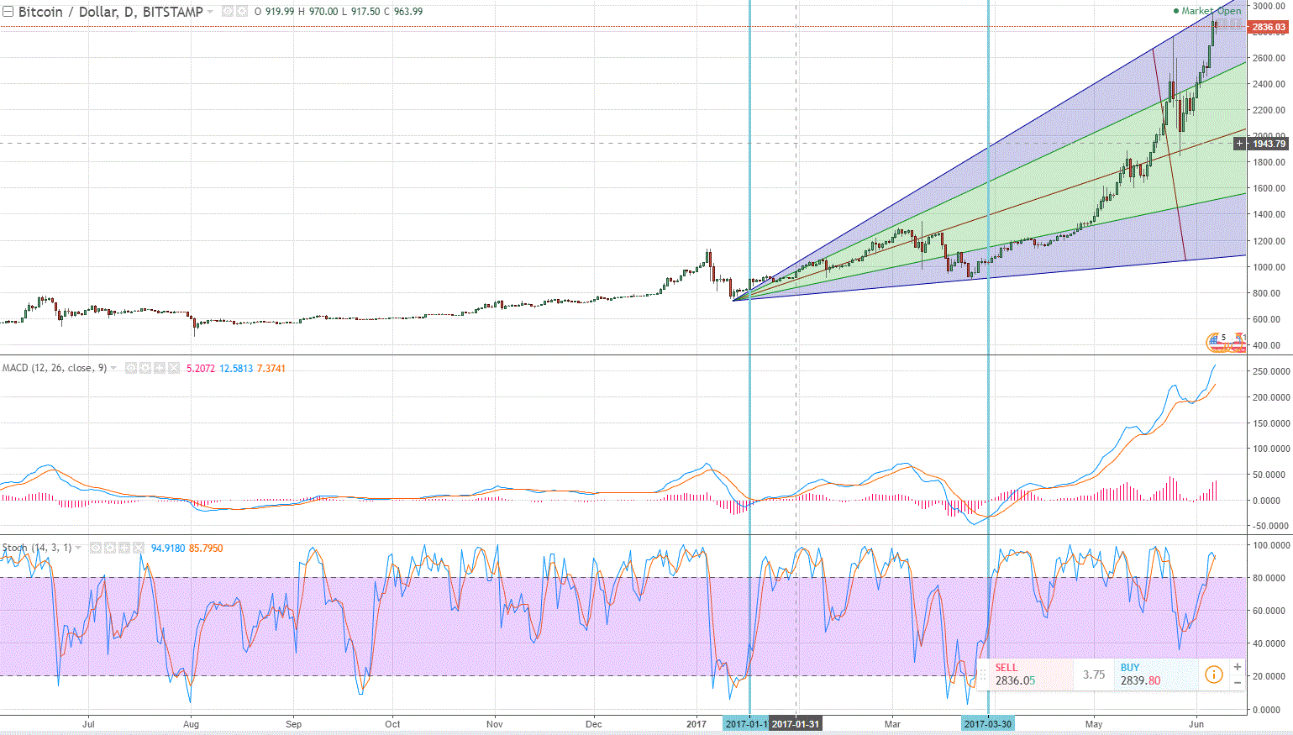Click the 1943.79 crosshair price label
Image resolution: width=1293 pixels, height=735 pixels.
coord(1269,144)
